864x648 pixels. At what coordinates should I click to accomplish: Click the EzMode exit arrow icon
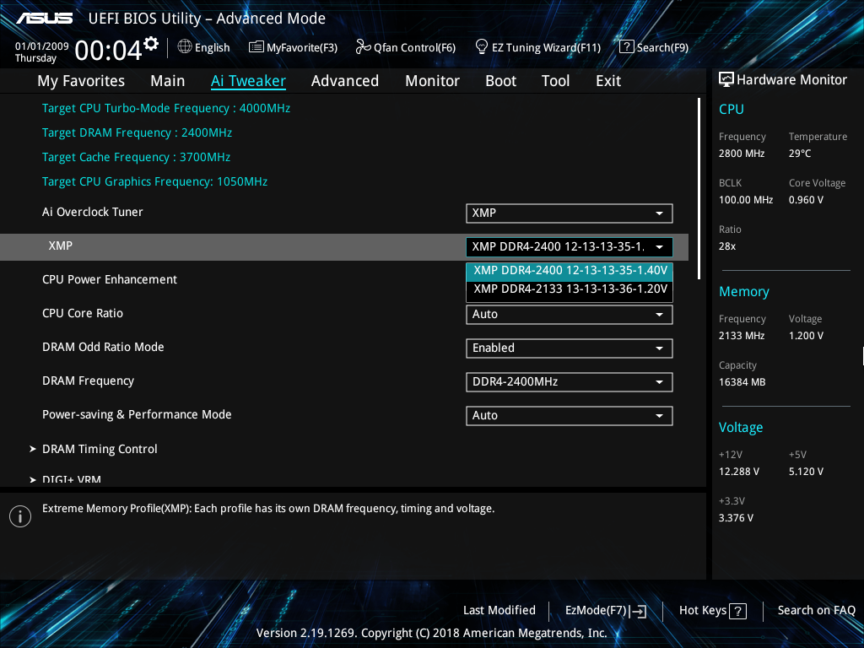638,611
